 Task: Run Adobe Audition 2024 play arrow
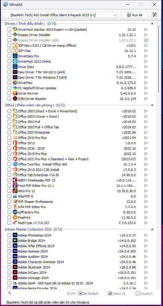[x=146, y=256]
